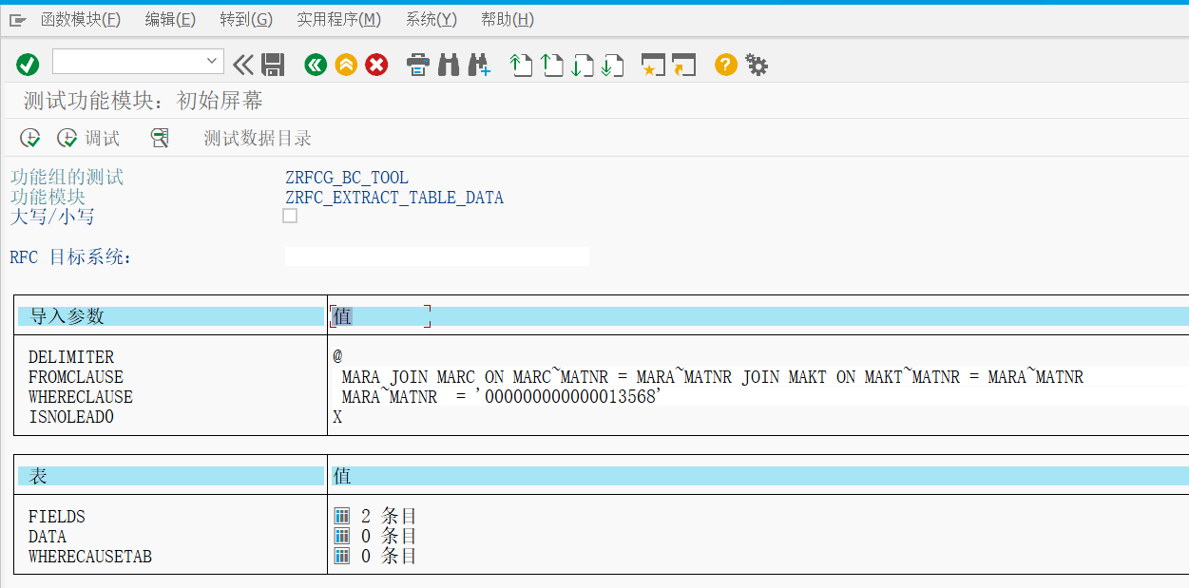The height and width of the screenshot is (588, 1189).
Task: Open the 函数模块(F) menu
Action: [x=81, y=19]
